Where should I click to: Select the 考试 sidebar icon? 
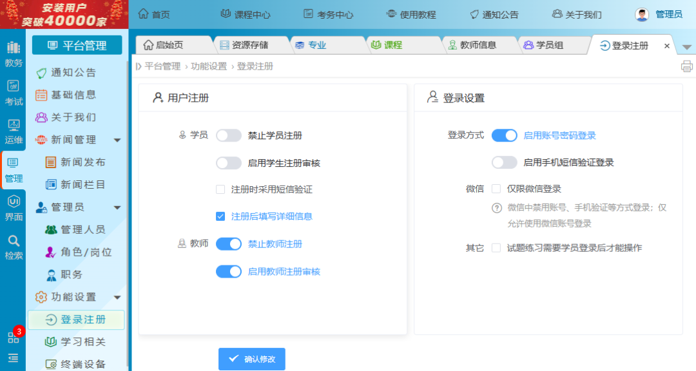pos(14,93)
